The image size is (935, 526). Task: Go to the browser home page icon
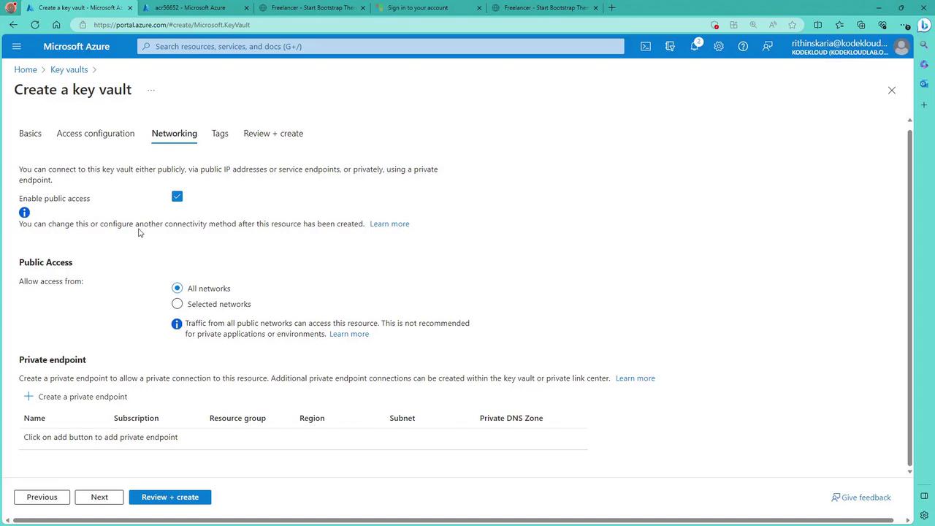point(56,25)
